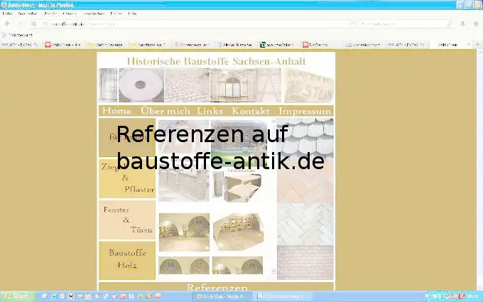Open the Home page link
Image resolution: width=483 pixels, height=302 pixels.
coord(116,111)
